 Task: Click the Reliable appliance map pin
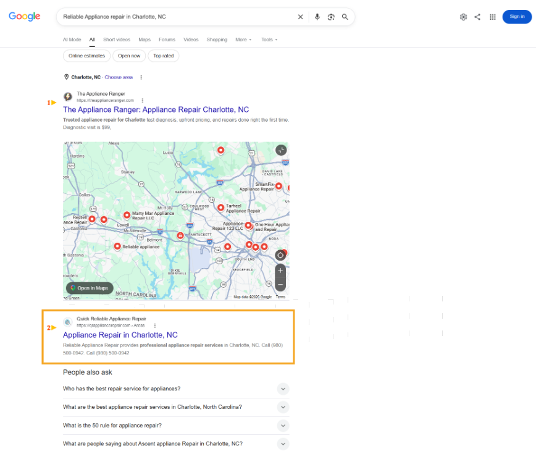[117, 246]
